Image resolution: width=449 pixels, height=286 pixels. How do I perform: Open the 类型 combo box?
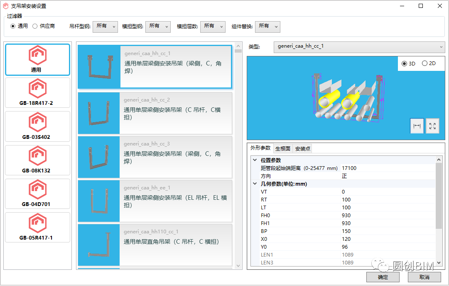[x=359, y=47]
